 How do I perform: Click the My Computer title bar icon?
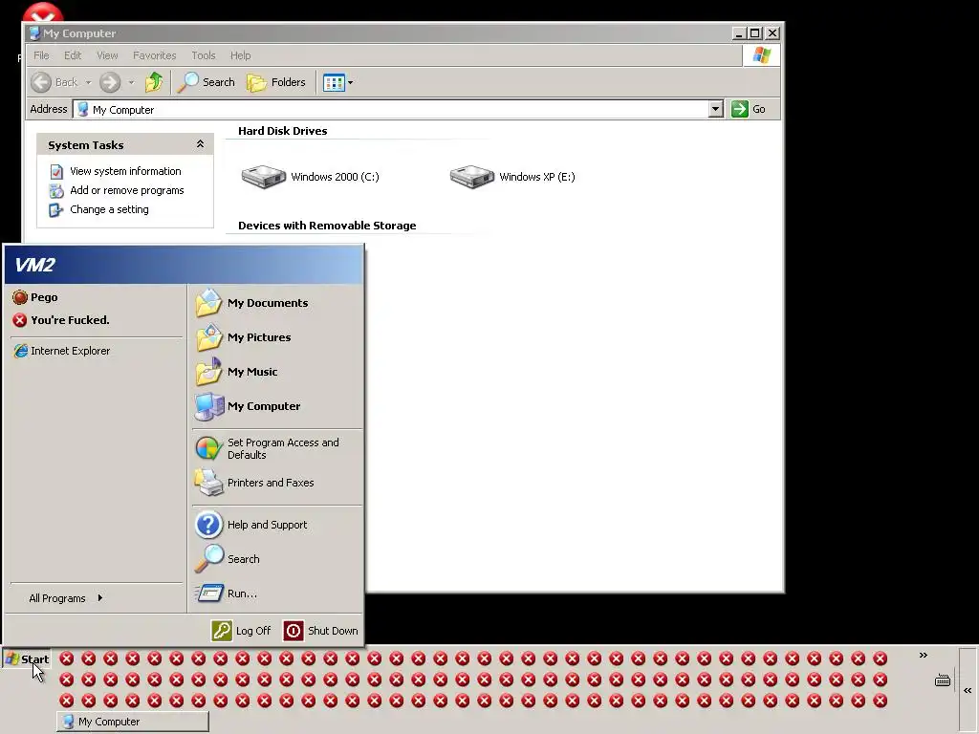[35, 33]
